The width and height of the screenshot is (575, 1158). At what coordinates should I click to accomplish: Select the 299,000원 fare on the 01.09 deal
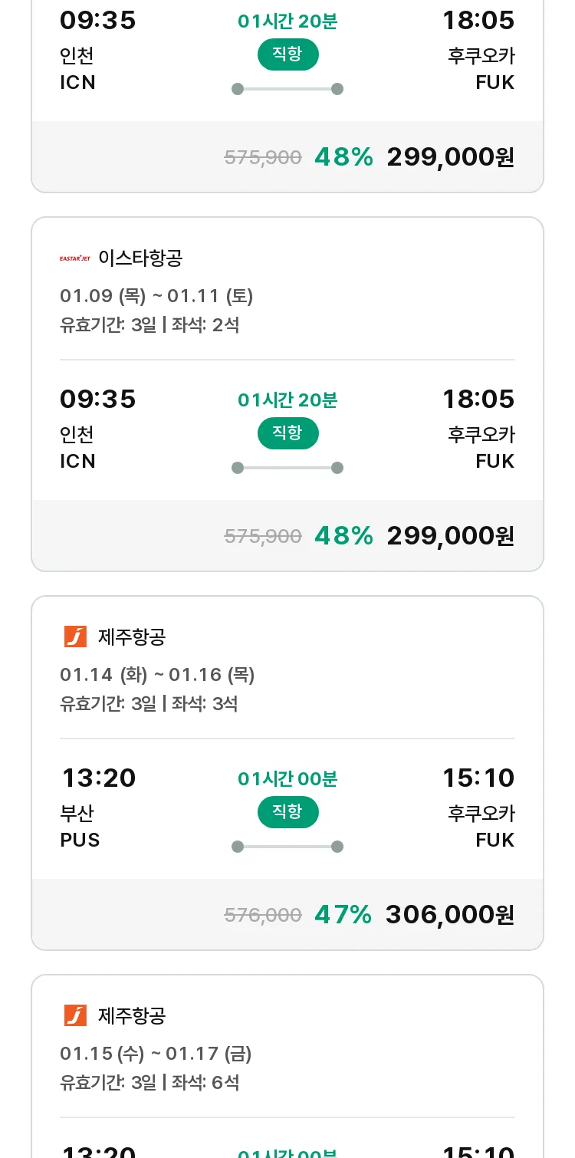click(x=450, y=535)
